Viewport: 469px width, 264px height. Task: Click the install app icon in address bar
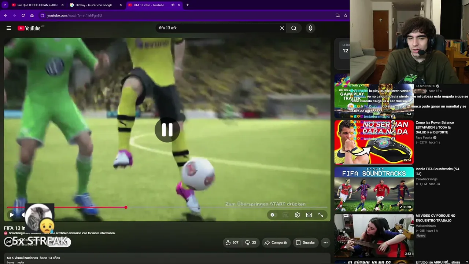[337, 15]
